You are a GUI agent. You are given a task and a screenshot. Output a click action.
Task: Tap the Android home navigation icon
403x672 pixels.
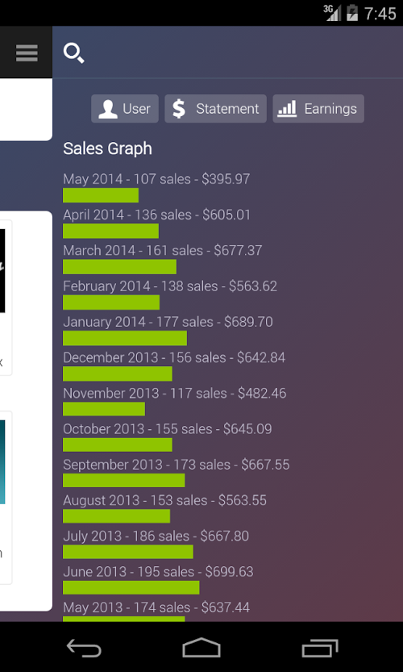coord(201,648)
